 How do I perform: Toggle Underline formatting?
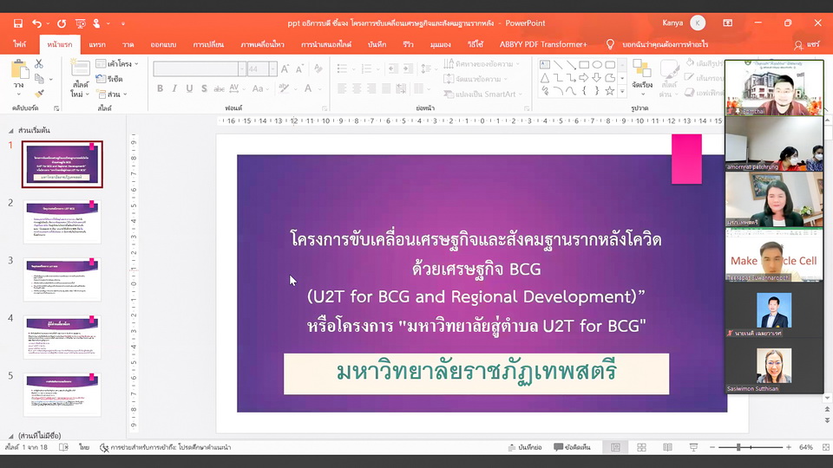(x=189, y=88)
